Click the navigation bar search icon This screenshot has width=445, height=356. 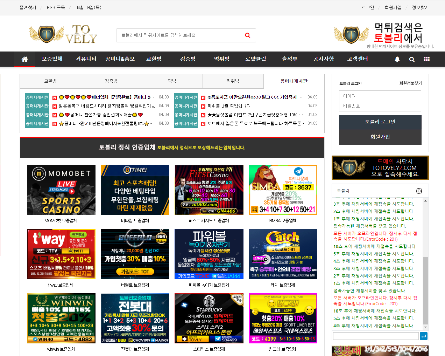point(412,59)
